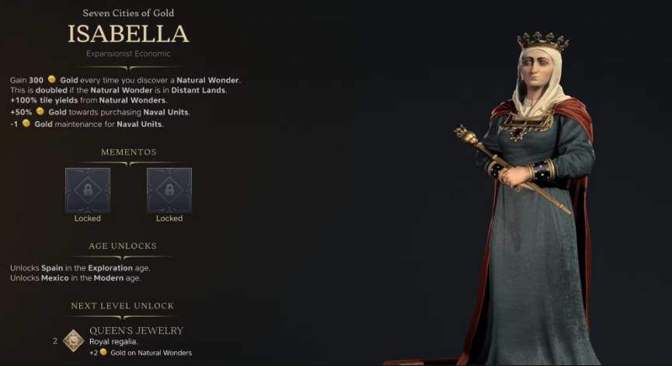Click the first locked memento slot
Viewport: 672px width, 366px height.
click(88, 190)
